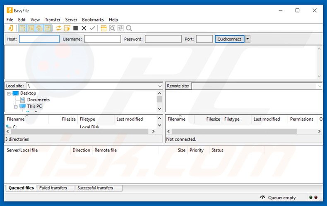This screenshot has height=206, width=327.
Task: Open the Help menu
Action: [x=113, y=19]
